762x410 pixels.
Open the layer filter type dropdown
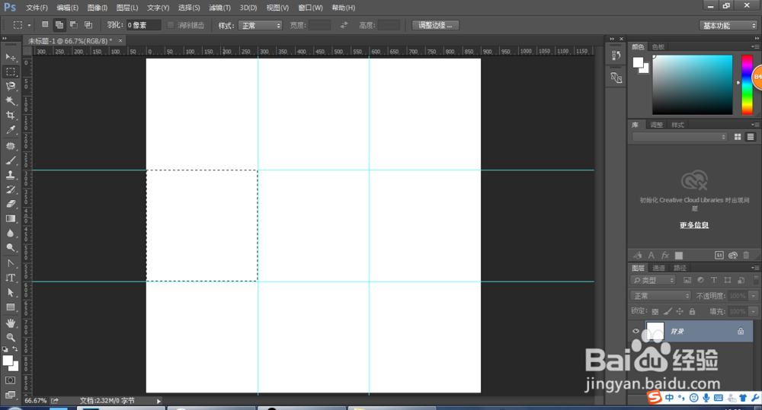(653, 280)
